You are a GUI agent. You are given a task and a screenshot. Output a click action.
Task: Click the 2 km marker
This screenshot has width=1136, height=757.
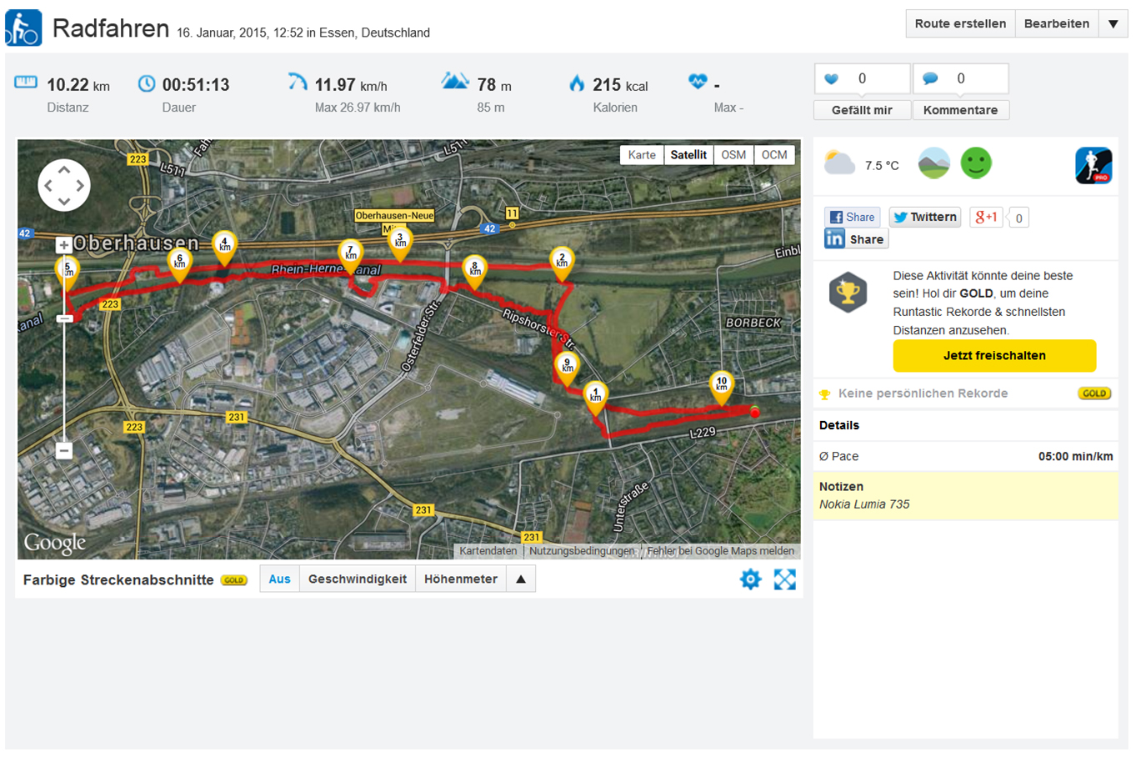[x=562, y=265]
